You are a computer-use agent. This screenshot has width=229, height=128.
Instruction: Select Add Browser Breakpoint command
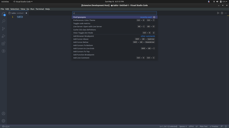pyautogui.click(x=114, y=36)
